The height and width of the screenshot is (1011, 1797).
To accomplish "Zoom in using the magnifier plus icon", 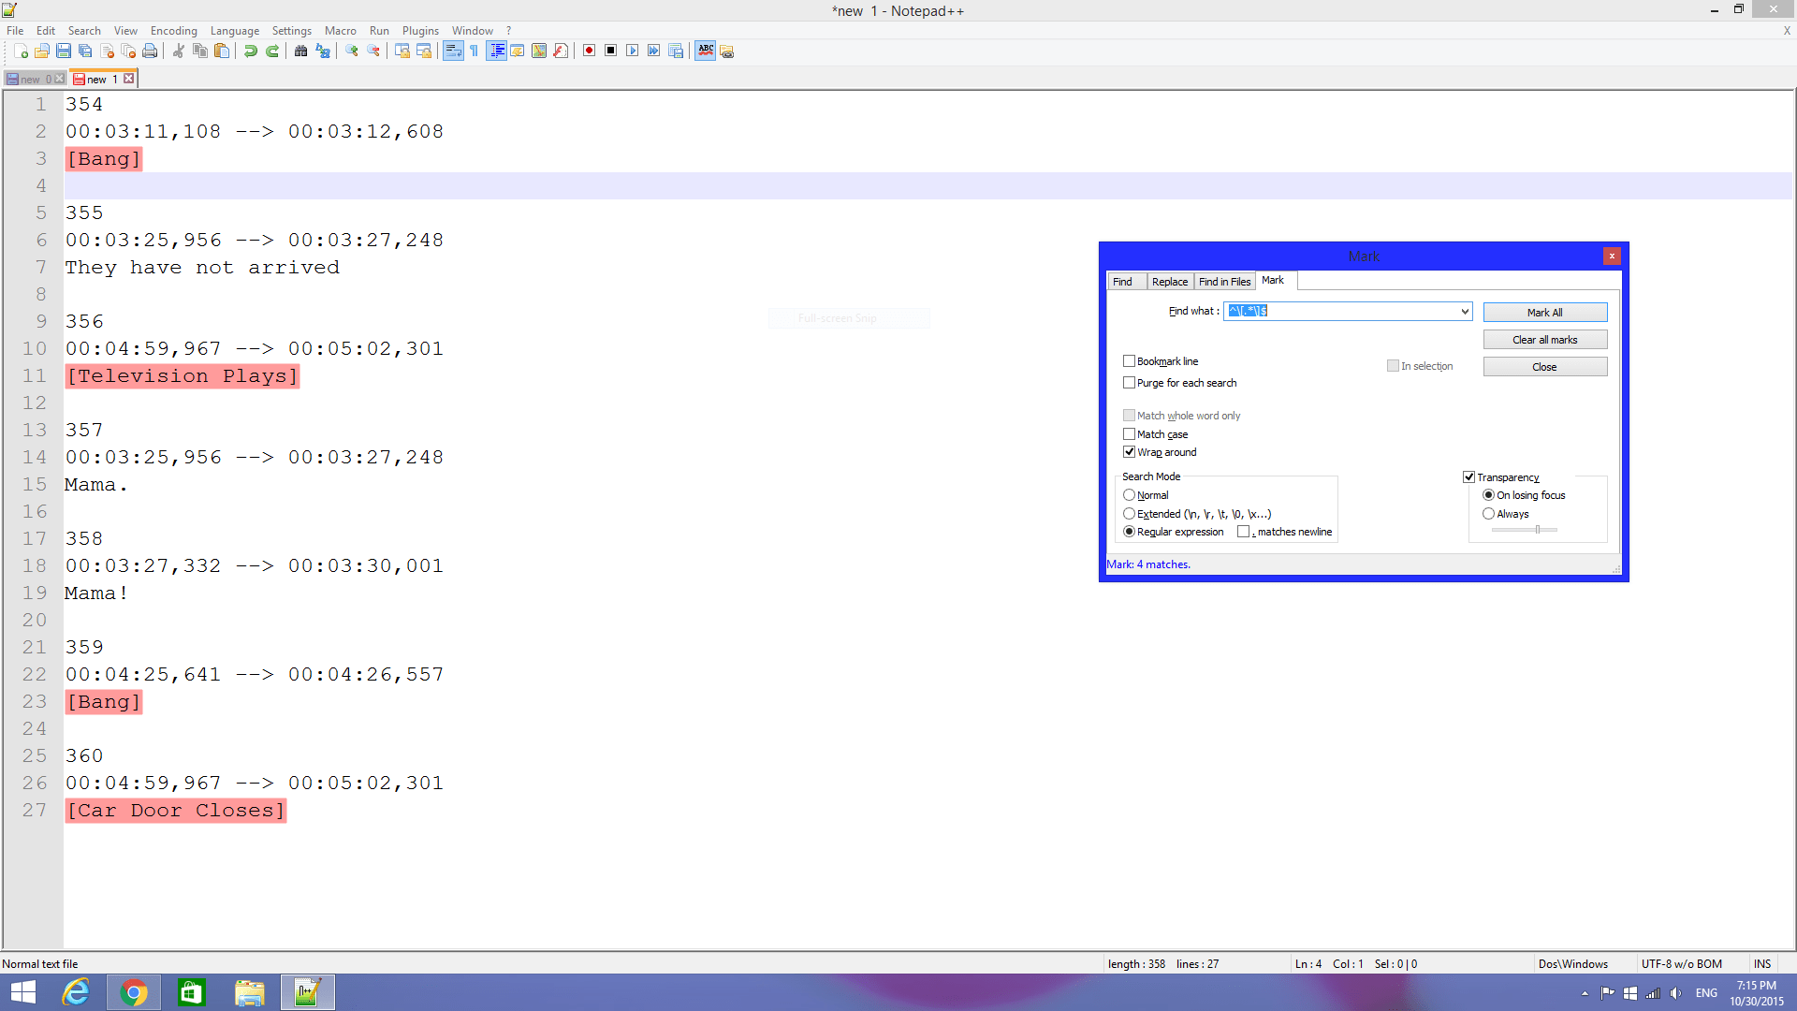I will (352, 51).
